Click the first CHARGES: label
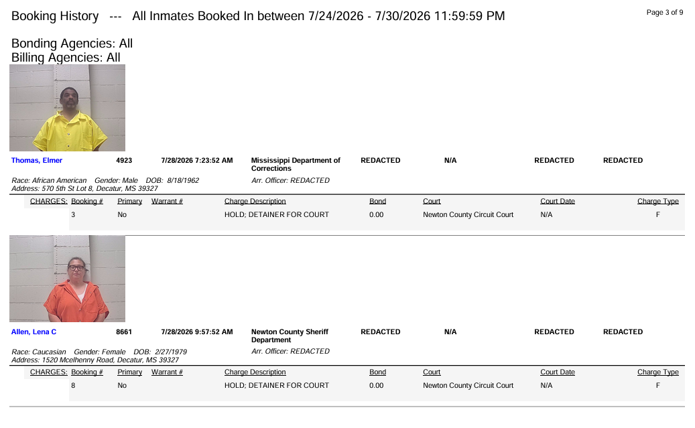The height and width of the screenshot is (428, 695). (x=49, y=201)
